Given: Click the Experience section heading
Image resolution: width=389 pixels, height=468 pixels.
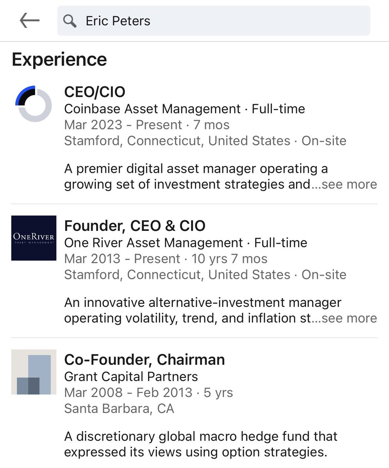Looking at the screenshot, I should [59, 60].
